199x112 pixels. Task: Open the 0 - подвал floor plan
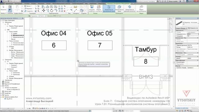point(14,34)
